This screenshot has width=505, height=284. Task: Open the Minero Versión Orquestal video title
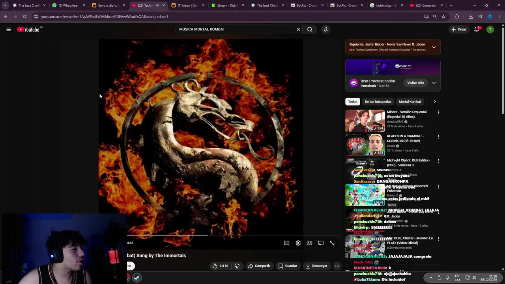click(x=406, y=114)
